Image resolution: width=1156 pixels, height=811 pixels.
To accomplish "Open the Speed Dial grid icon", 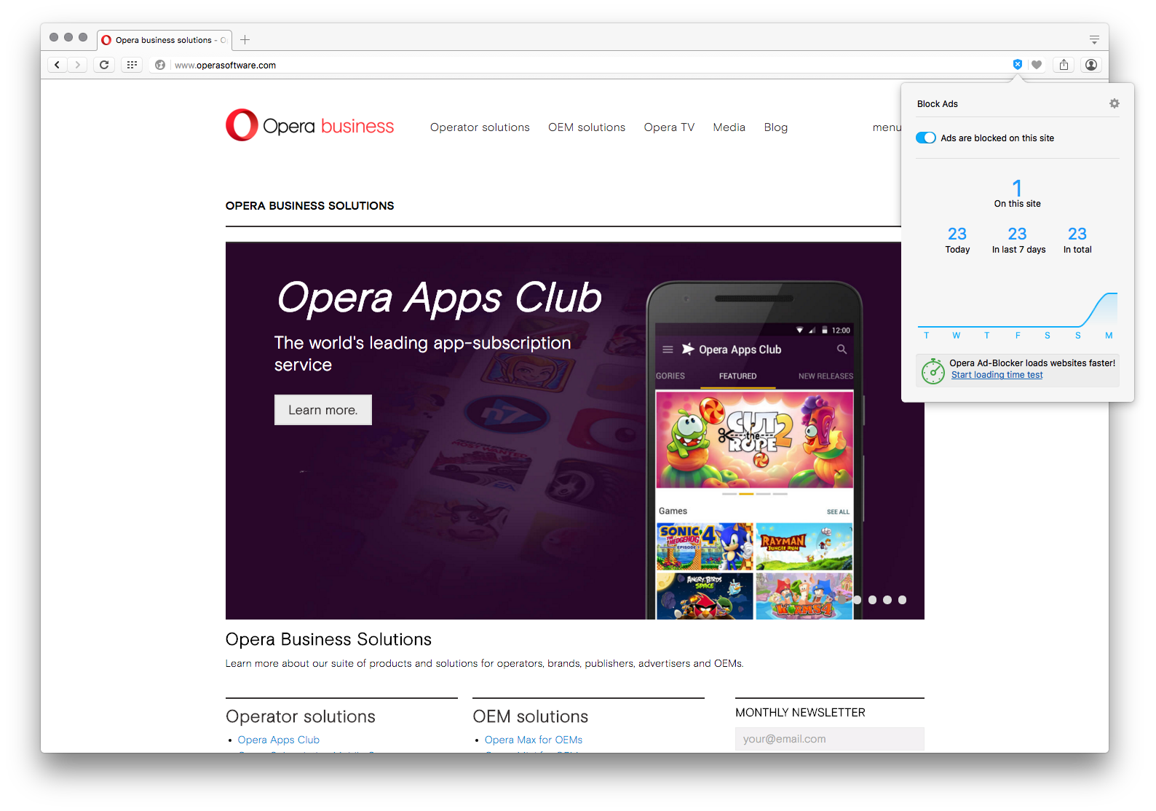I will pyautogui.click(x=132, y=65).
